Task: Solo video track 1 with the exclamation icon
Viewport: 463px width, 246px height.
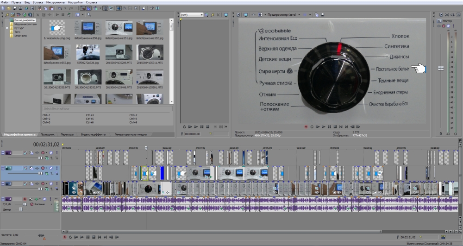Action: click(57, 153)
